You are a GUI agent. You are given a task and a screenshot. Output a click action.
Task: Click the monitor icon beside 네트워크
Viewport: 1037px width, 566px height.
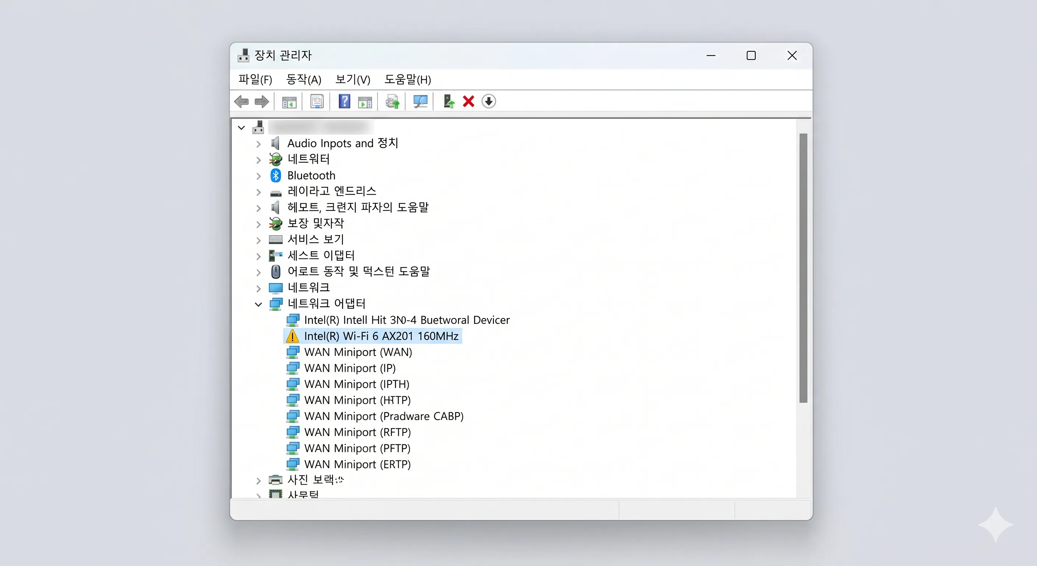point(276,288)
